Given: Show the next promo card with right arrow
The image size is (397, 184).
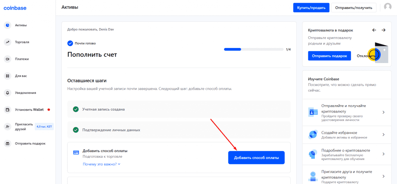Looking at the screenshot, I should point(383,30).
